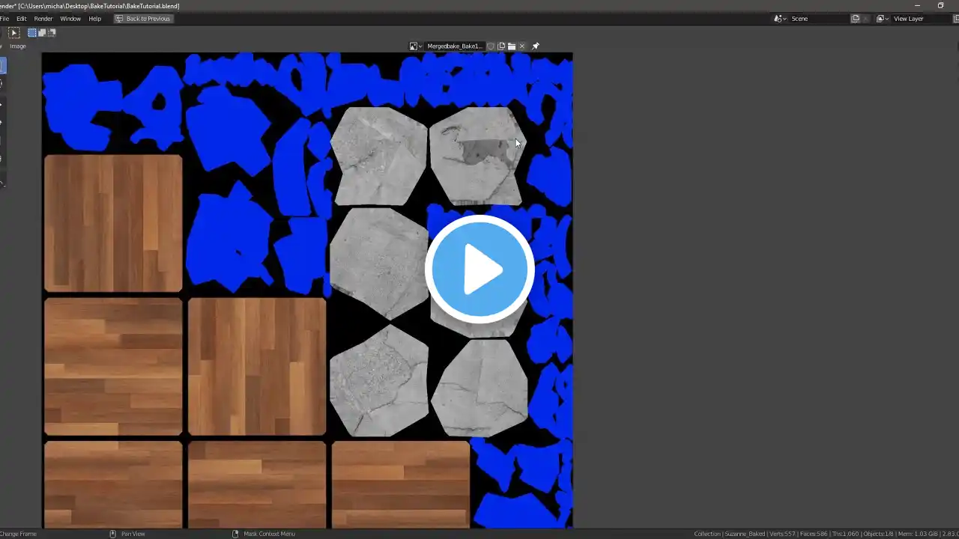Select the tweak select box tool icon

click(13, 33)
